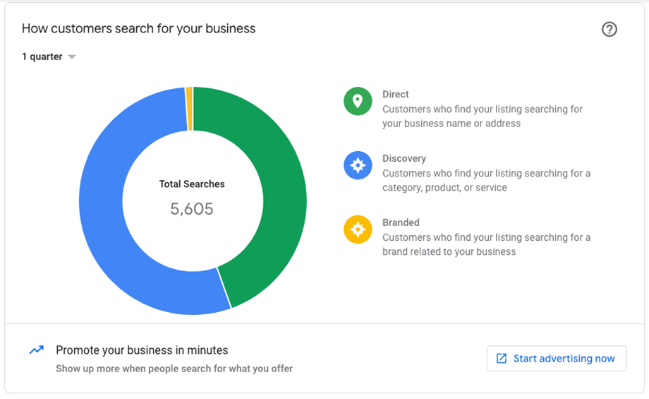This screenshot has width=649, height=399.
Task: Open the 1 quarter time range selector
Action: pos(49,56)
